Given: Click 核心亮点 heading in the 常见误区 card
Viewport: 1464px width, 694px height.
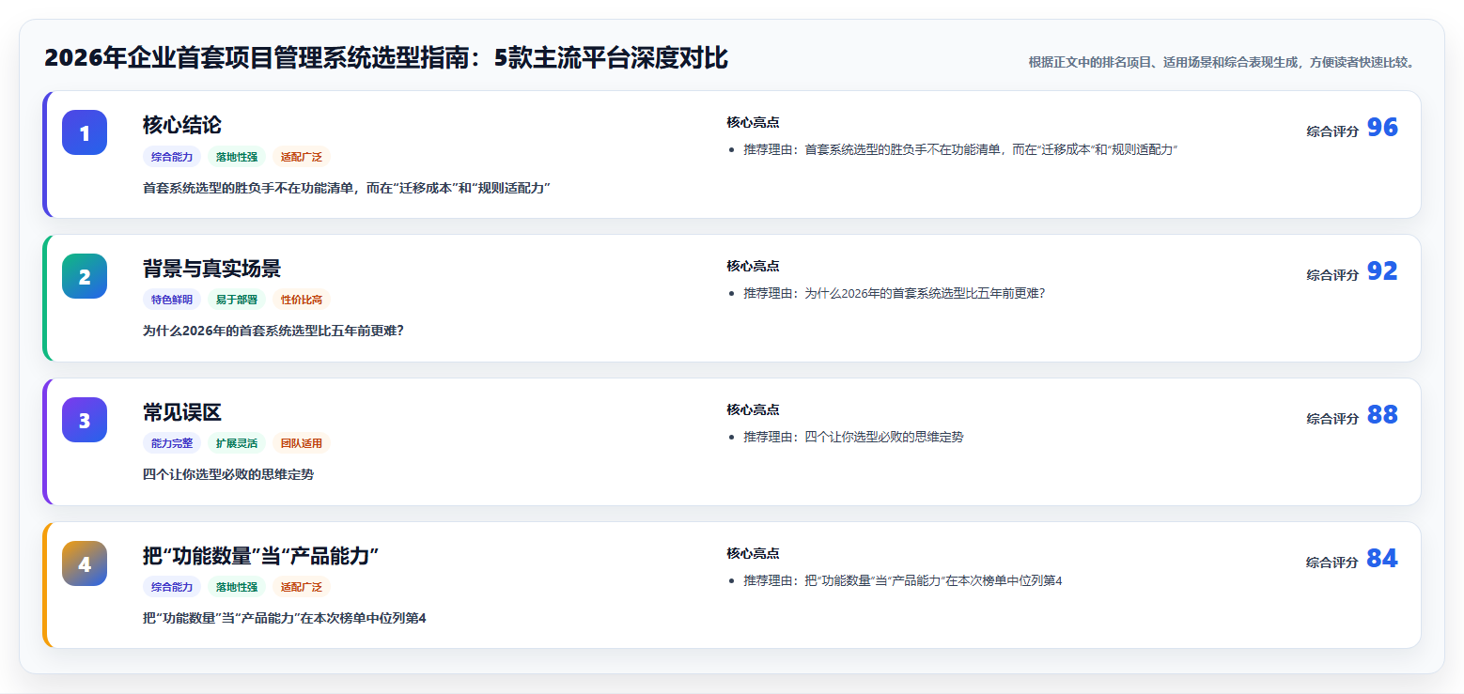Looking at the screenshot, I should coord(753,409).
